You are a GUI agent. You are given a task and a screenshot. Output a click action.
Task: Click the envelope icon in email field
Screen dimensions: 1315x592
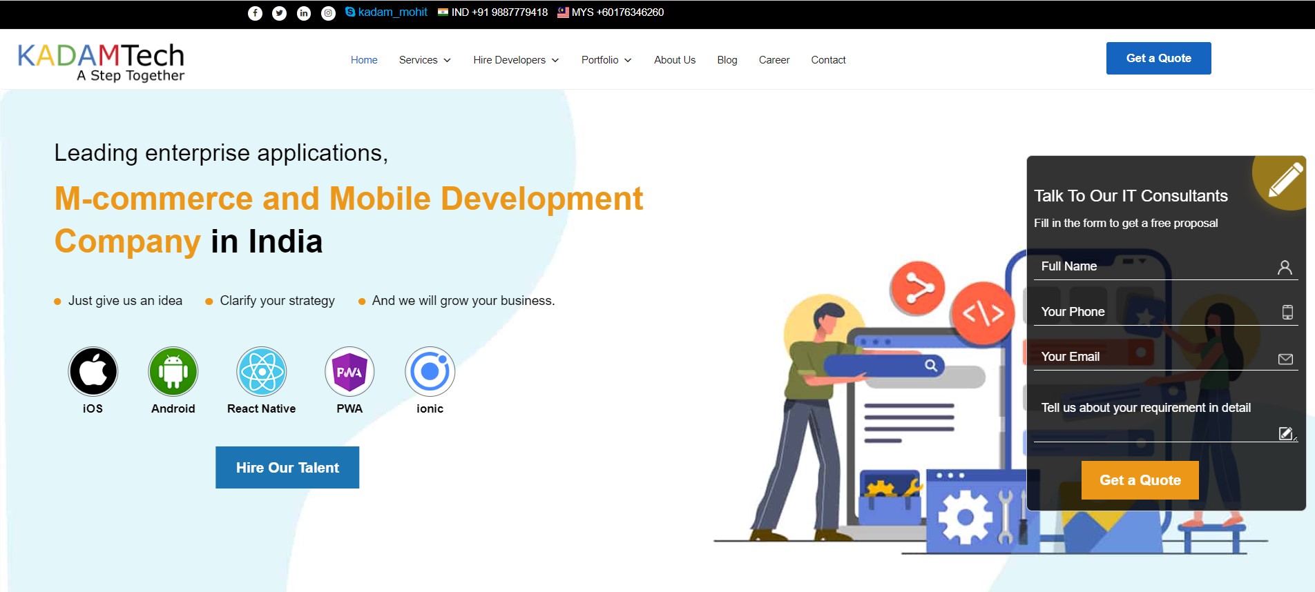coord(1285,359)
